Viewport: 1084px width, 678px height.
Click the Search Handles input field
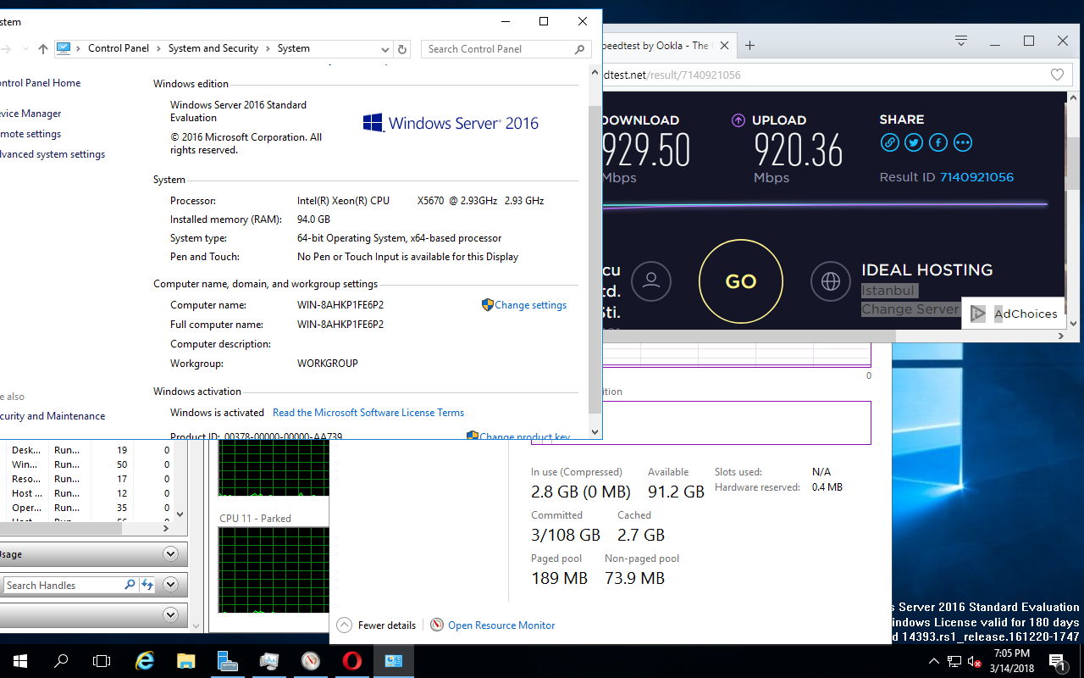coord(63,585)
